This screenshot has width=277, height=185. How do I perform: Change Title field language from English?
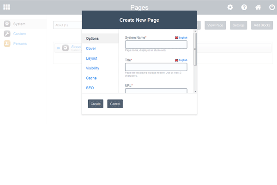[181, 60]
